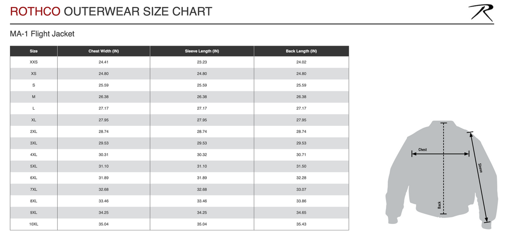Click back length value 30.71
Image resolution: width=514 pixels, height=237 pixels.
301,155
